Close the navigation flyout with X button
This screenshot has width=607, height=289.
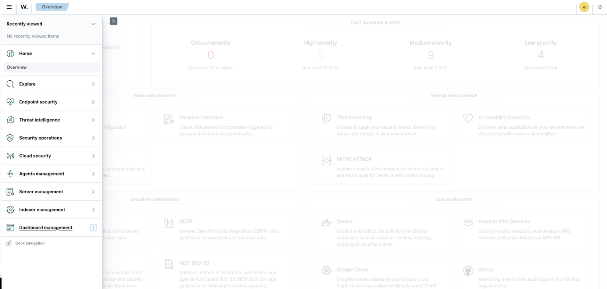[x=113, y=21]
